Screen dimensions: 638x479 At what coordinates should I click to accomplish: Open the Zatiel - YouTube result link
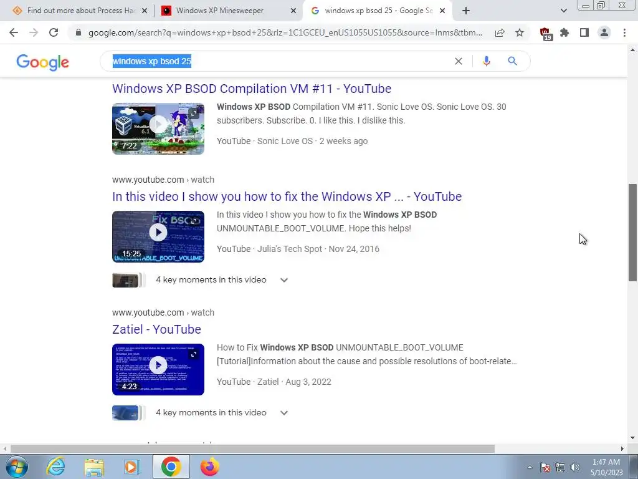tap(156, 329)
